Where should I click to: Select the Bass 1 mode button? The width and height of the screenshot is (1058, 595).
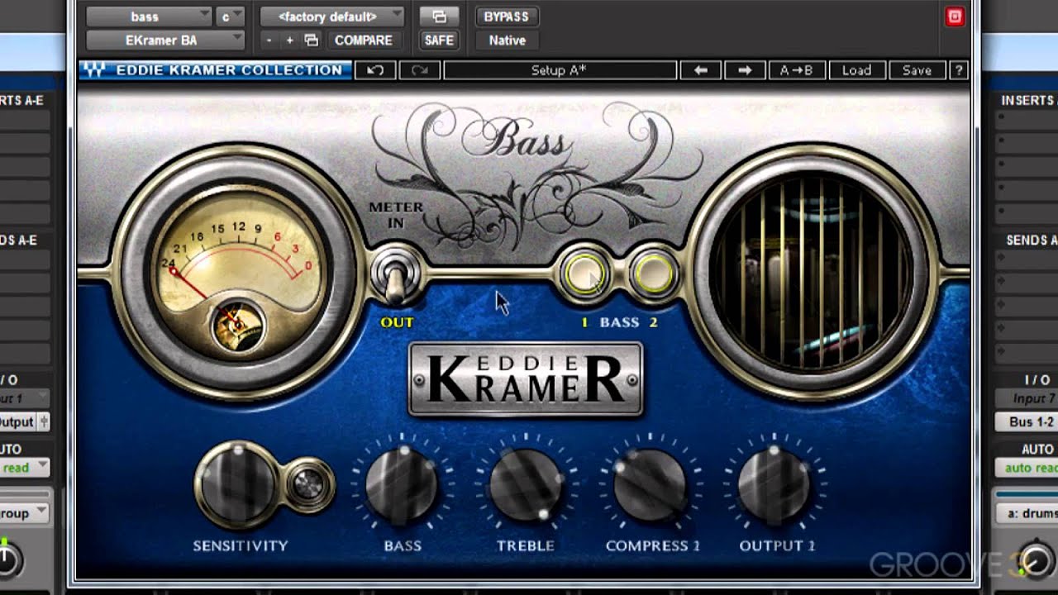pyautogui.click(x=585, y=275)
